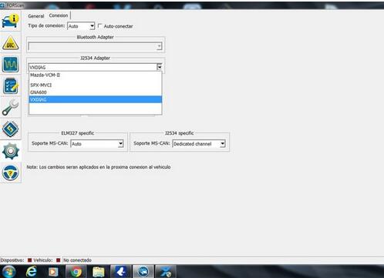This screenshot has height=278, width=384.
Task: Select the Conexion tab
Action: [x=59, y=15]
